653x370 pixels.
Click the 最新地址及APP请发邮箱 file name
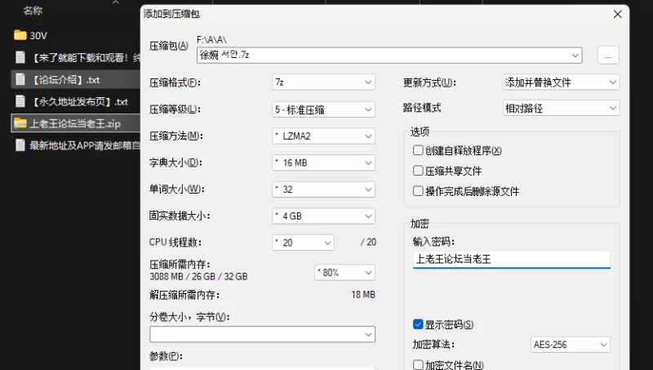click(x=85, y=145)
